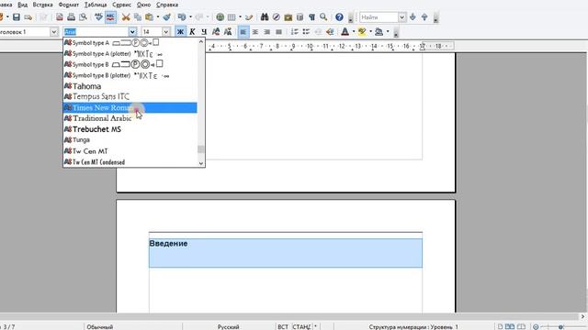Toggle Italic К button

tap(192, 32)
